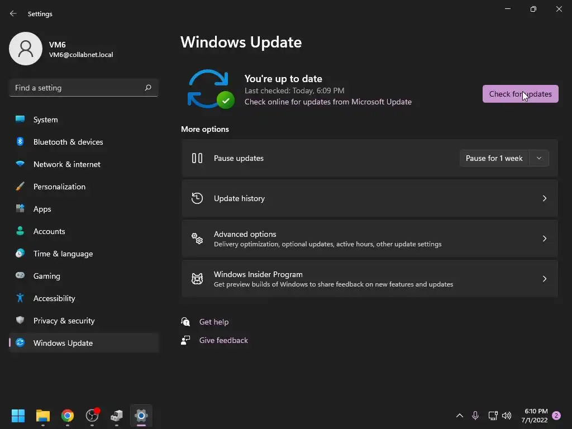The height and width of the screenshot is (429, 572).
Task: Open the Windows Start menu
Action: click(x=18, y=416)
